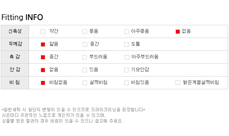The image size is (229, 136).
Task: Check the 아주좋음 checkbox
Action: [127, 32]
